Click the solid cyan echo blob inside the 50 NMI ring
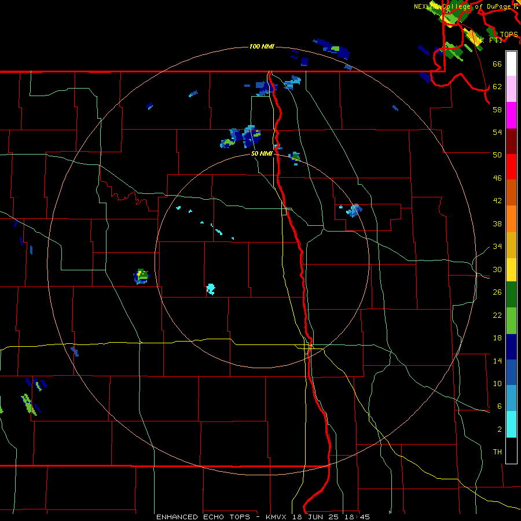Viewport: 521px width, 521px height. [211, 289]
